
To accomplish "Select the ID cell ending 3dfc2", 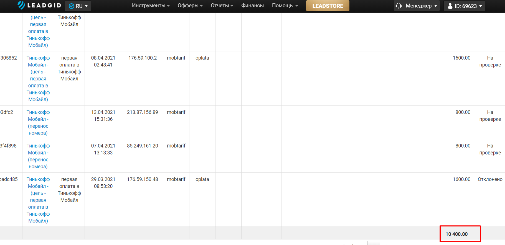I will [x=6, y=112].
